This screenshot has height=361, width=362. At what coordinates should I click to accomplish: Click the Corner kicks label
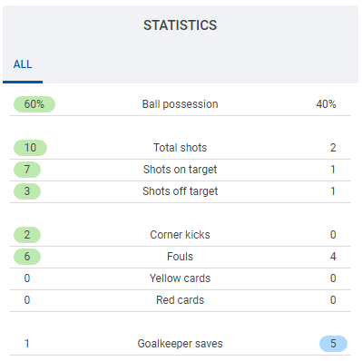[x=181, y=235]
